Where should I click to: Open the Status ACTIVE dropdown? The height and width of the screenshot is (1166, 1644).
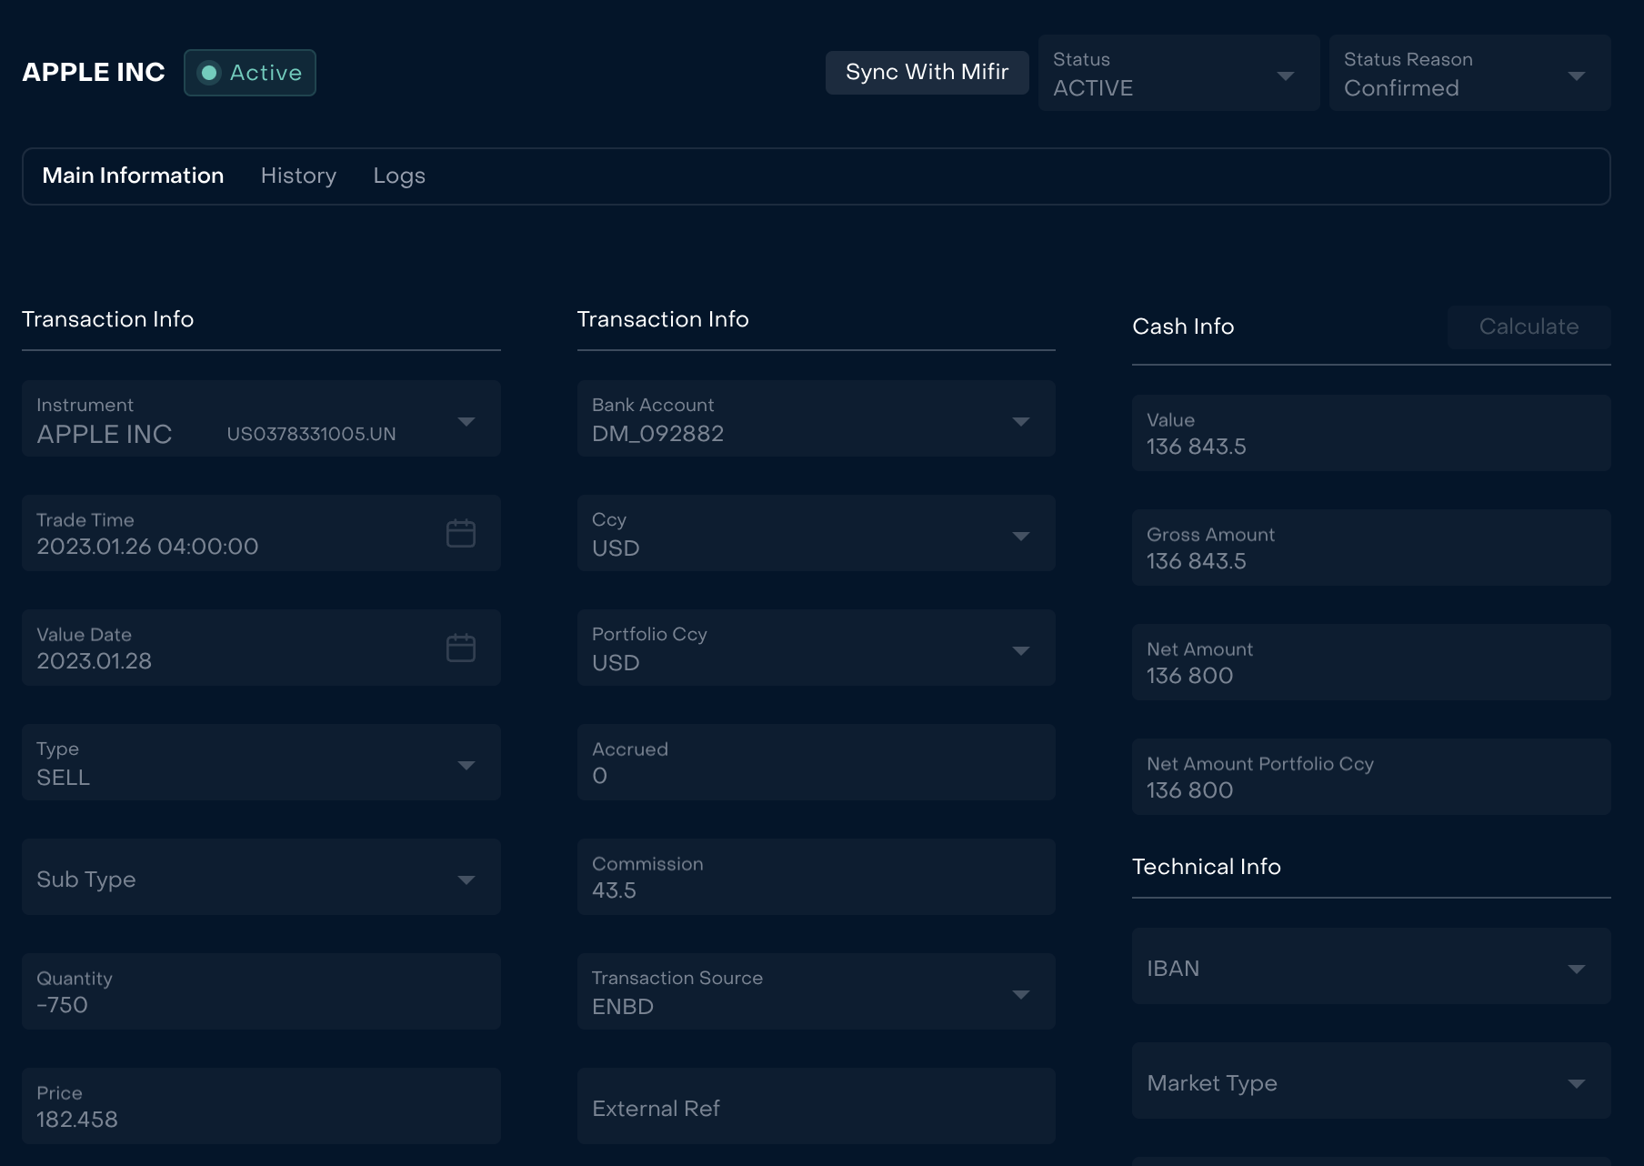click(x=1179, y=73)
